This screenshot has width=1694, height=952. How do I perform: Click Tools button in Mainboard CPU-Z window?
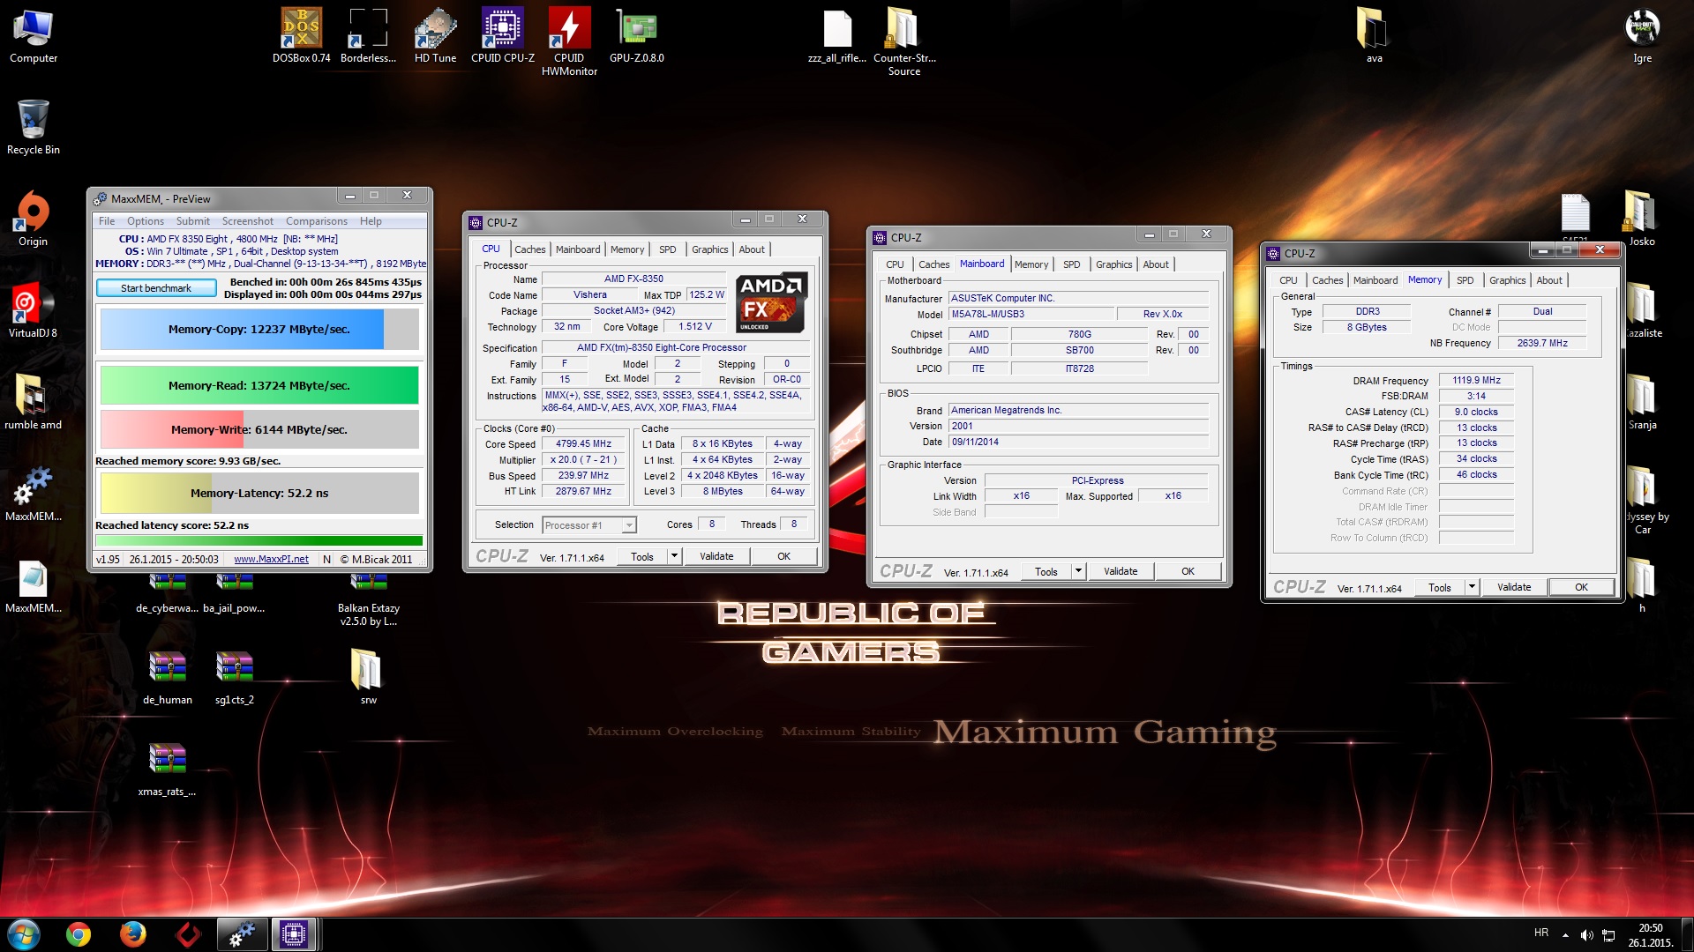[x=1046, y=571]
